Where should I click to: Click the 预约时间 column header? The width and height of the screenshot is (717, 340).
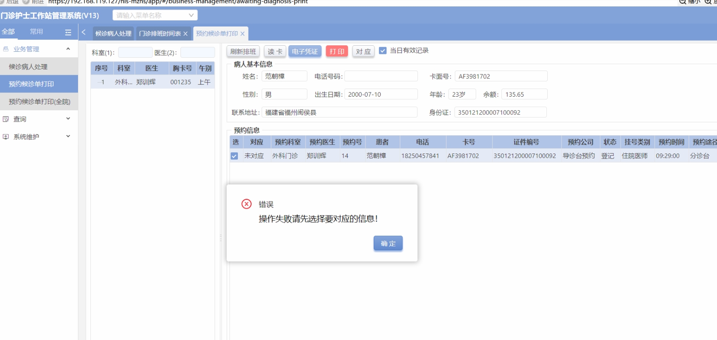(x=672, y=142)
